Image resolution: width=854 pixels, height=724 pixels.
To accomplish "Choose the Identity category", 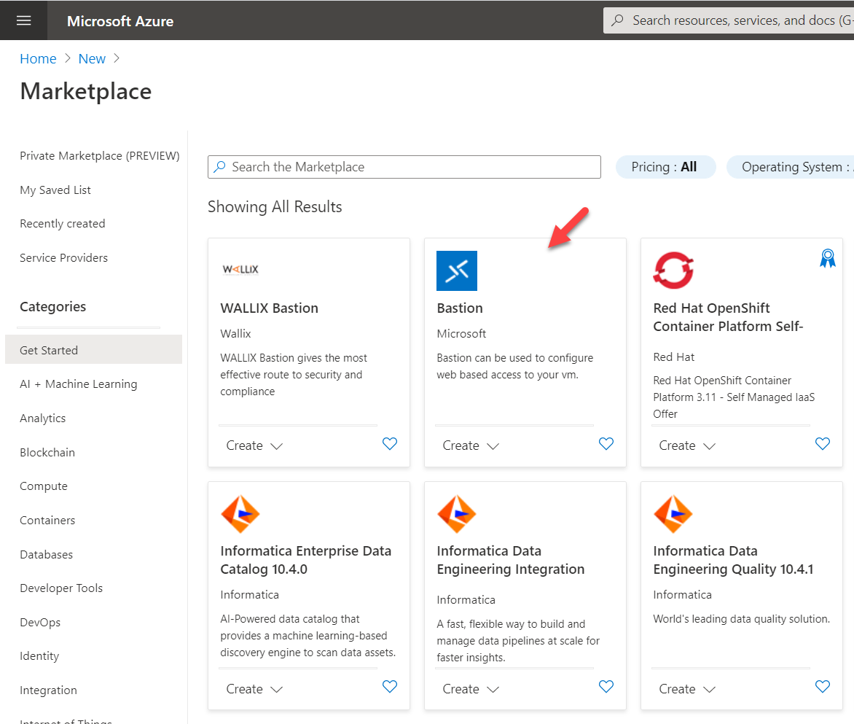I will (39, 656).
